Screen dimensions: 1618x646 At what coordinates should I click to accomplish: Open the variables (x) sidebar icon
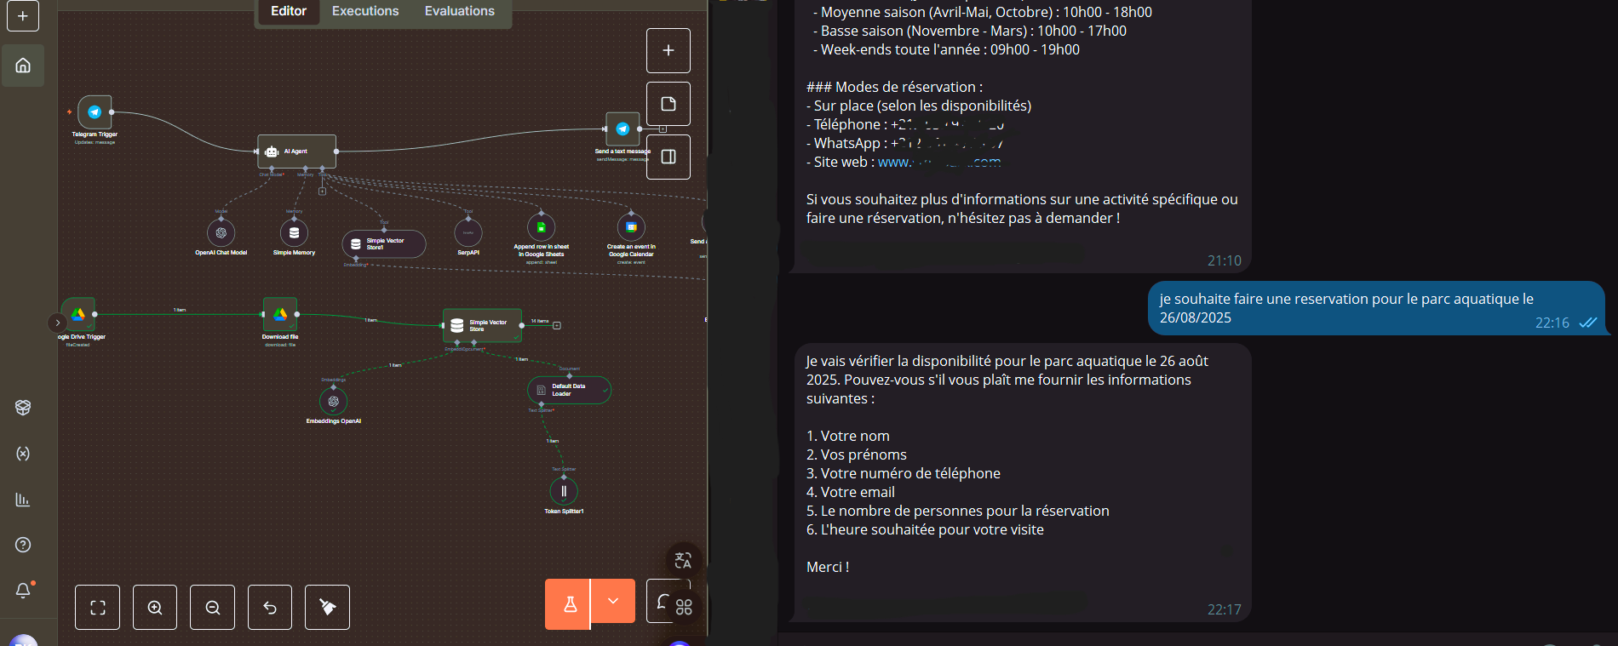click(x=23, y=454)
